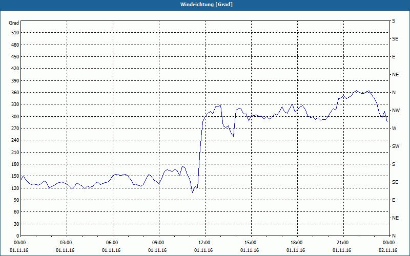Select the 240 degree axis label
The height and width of the screenshot is (256, 410).
click(x=15, y=140)
